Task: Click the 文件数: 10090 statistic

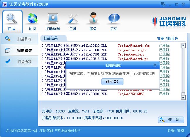Action: click(53, 111)
